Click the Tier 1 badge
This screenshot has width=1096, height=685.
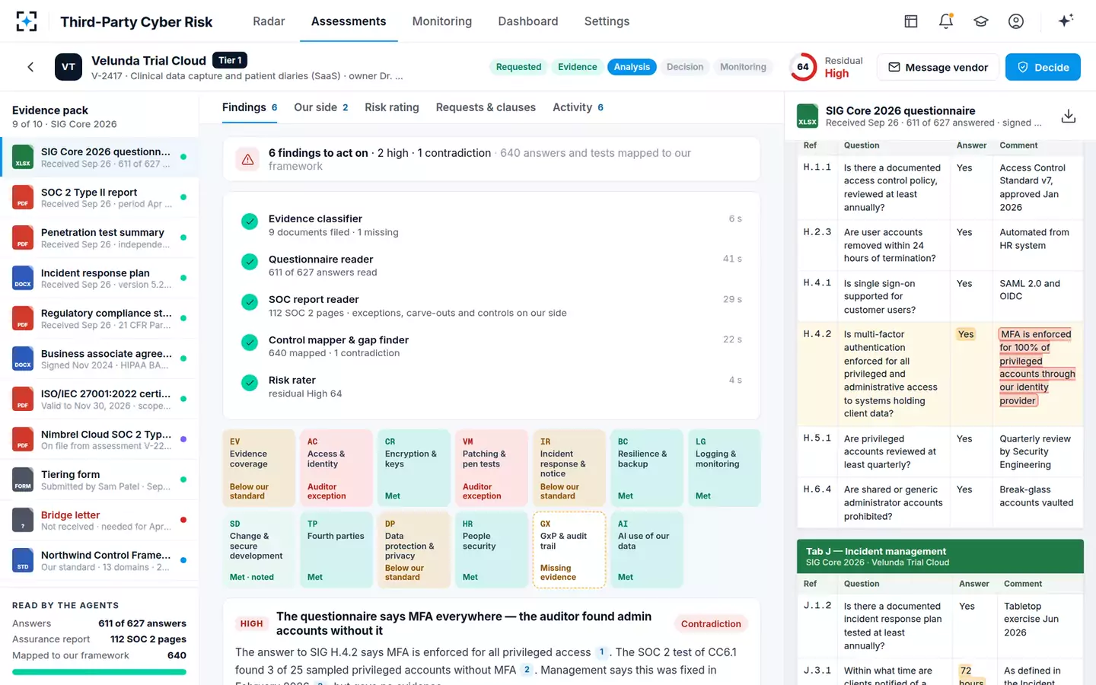point(230,60)
